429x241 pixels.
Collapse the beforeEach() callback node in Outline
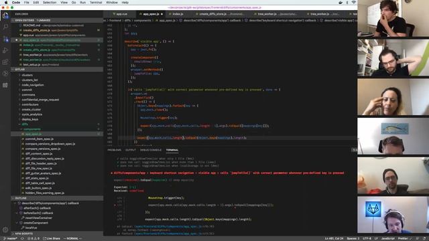click(17, 213)
